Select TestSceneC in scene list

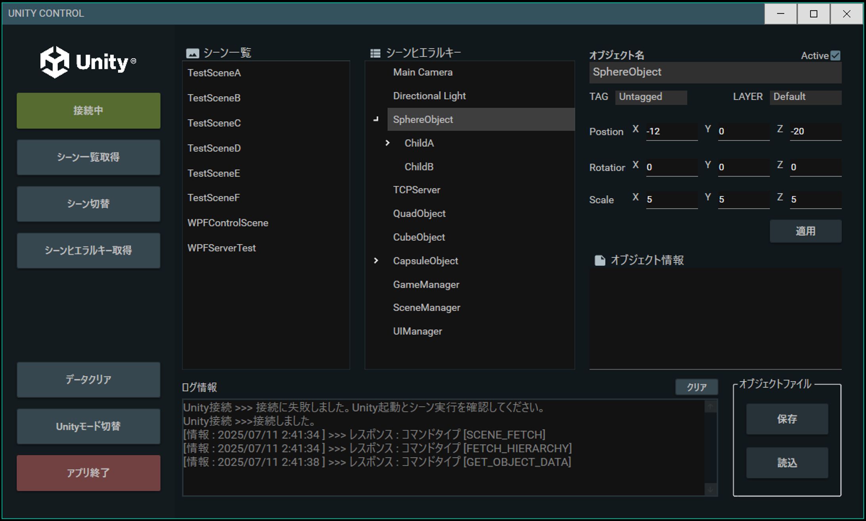[214, 123]
